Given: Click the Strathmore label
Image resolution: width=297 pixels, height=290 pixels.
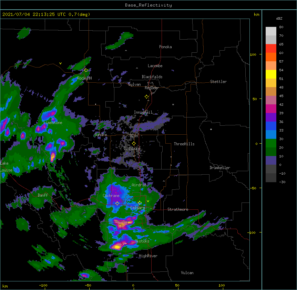Looking at the screenshot, I should 178,209.
